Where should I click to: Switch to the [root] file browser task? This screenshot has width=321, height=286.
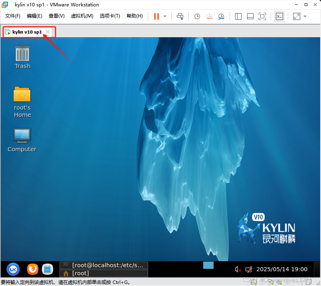coord(104,273)
